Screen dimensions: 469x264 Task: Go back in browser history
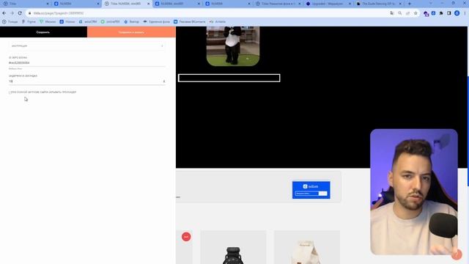(x=4, y=13)
